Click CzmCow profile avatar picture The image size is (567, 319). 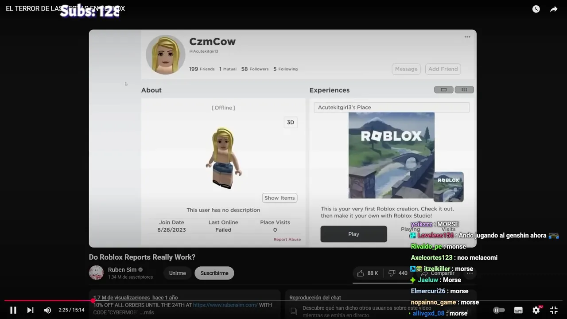pos(166,55)
